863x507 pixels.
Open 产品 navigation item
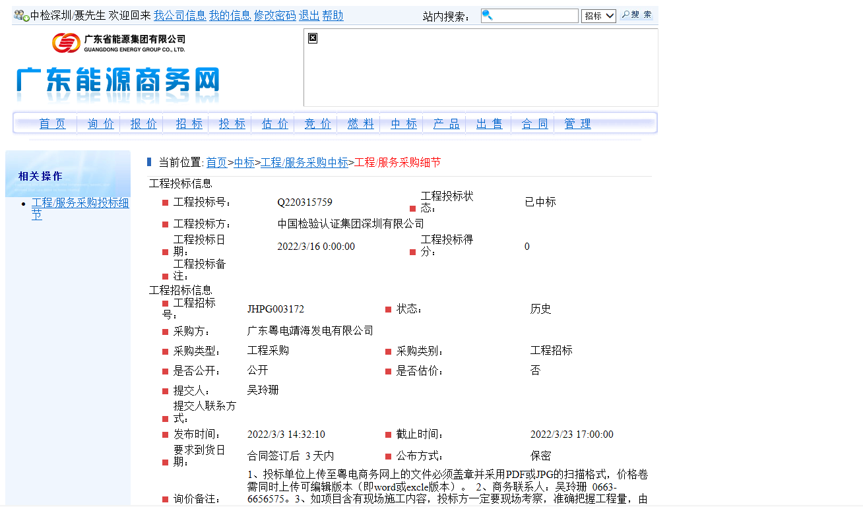click(x=447, y=124)
